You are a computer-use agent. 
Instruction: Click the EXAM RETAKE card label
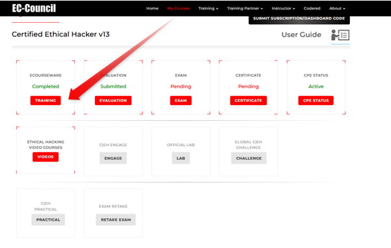113,206
